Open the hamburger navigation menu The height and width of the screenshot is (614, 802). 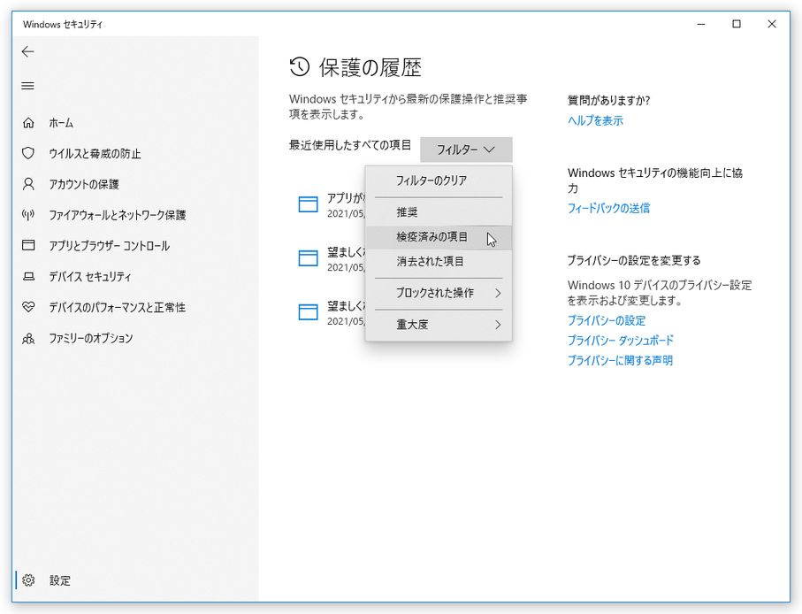(27, 86)
